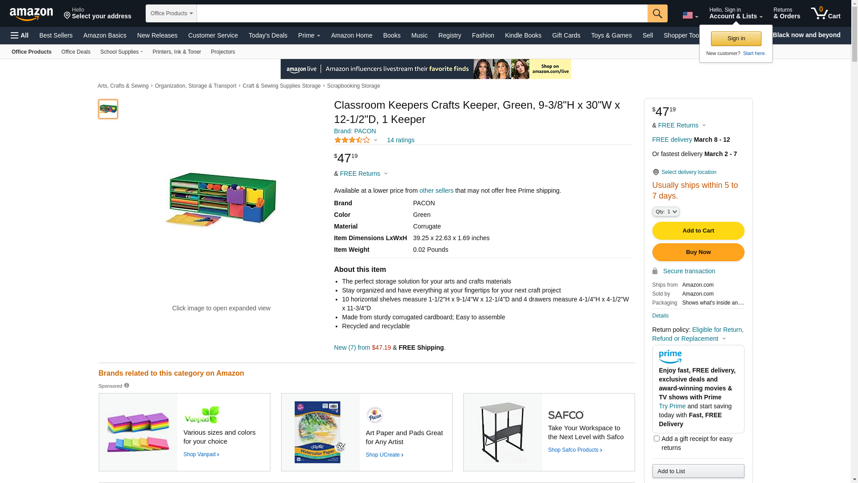Click the search magnifier button

(x=657, y=13)
